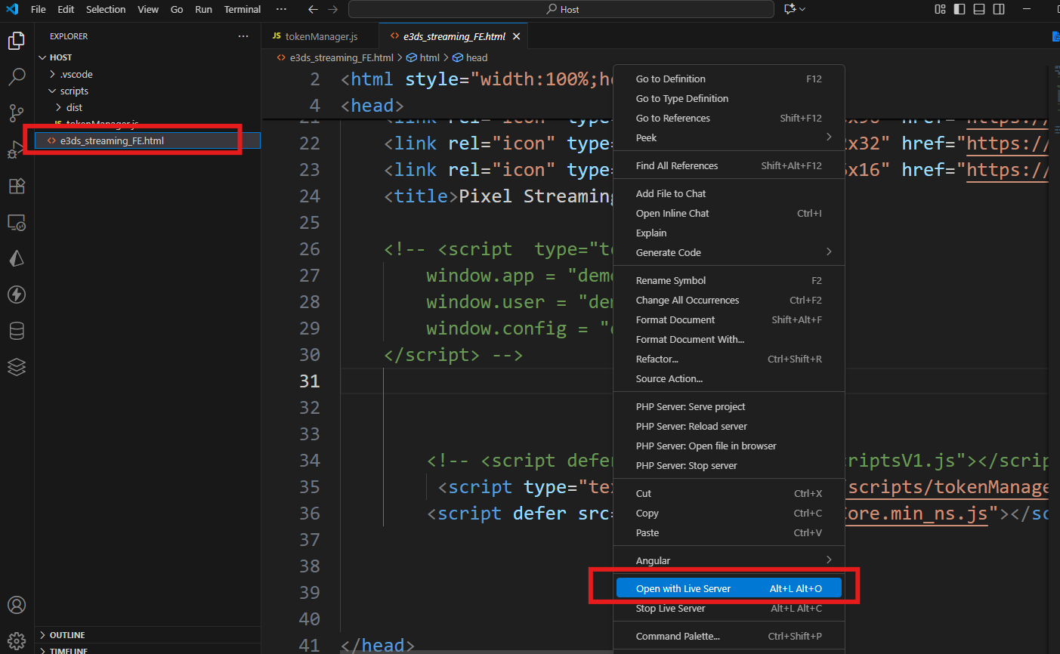Choose Rename Symbol
Viewport: 1060px width, 654px height.
728,280
